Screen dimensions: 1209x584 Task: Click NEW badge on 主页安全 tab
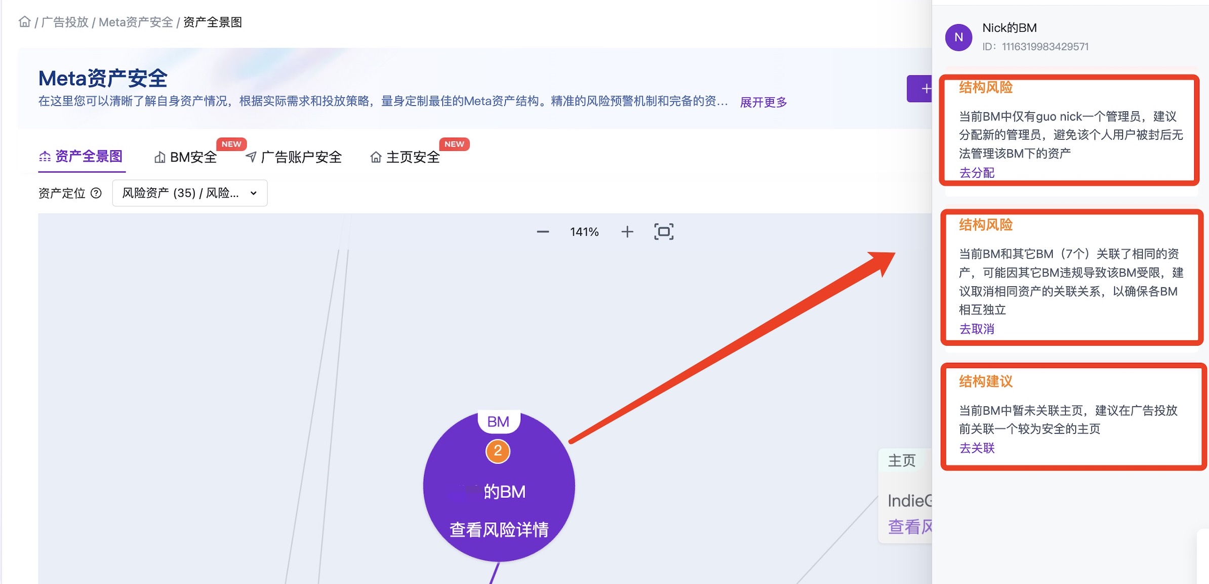click(454, 144)
